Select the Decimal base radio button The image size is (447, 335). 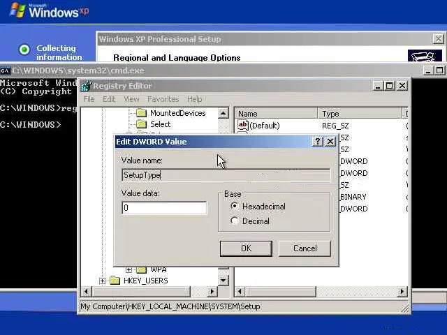pyautogui.click(x=235, y=221)
